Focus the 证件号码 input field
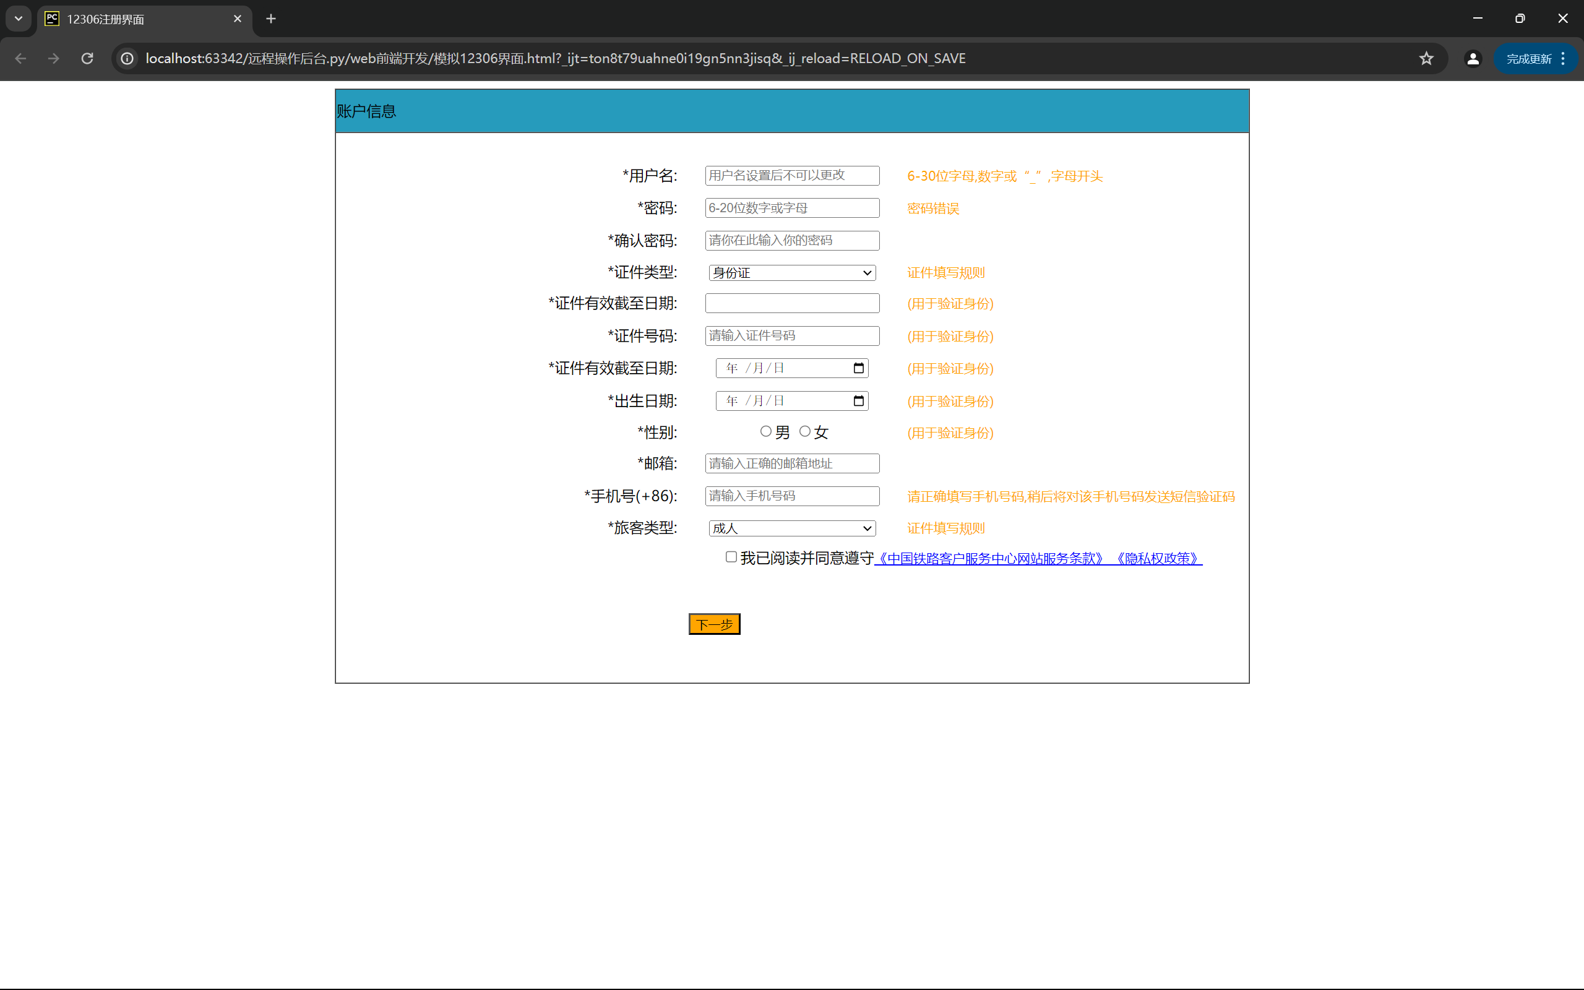 pos(792,336)
